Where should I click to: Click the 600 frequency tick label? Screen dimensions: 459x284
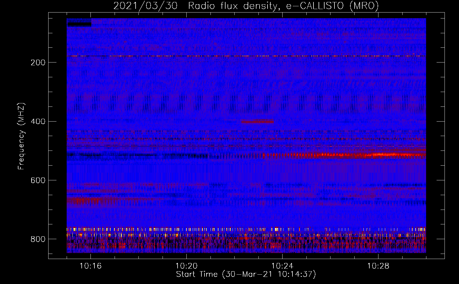pyautogui.click(x=38, y=181)
